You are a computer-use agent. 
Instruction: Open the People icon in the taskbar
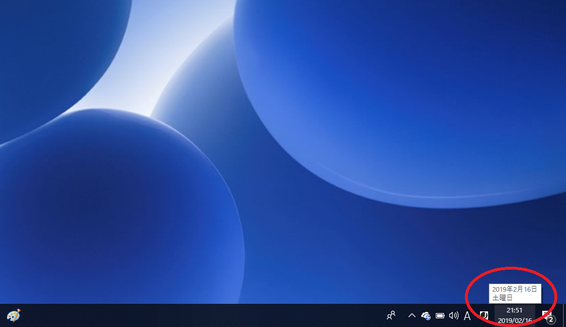pos(391,315)
